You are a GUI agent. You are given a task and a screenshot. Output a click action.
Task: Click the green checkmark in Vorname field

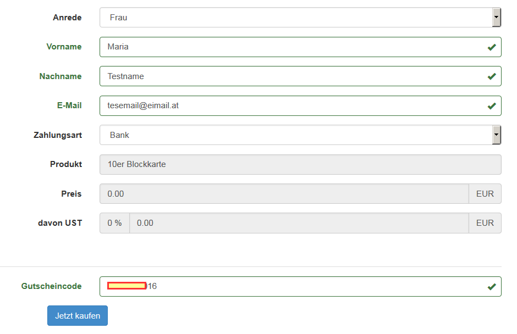coord(492,47)
